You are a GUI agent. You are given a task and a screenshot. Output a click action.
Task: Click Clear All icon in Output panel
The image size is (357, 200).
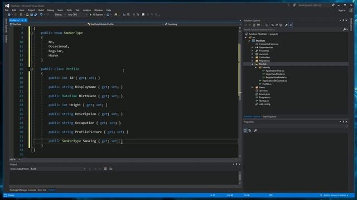(105, 169)
